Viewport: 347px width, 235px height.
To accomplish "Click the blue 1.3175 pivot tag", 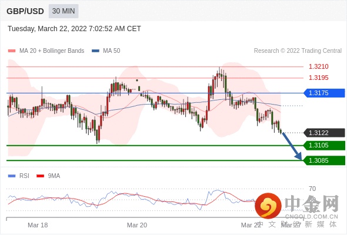I will 324,93.
